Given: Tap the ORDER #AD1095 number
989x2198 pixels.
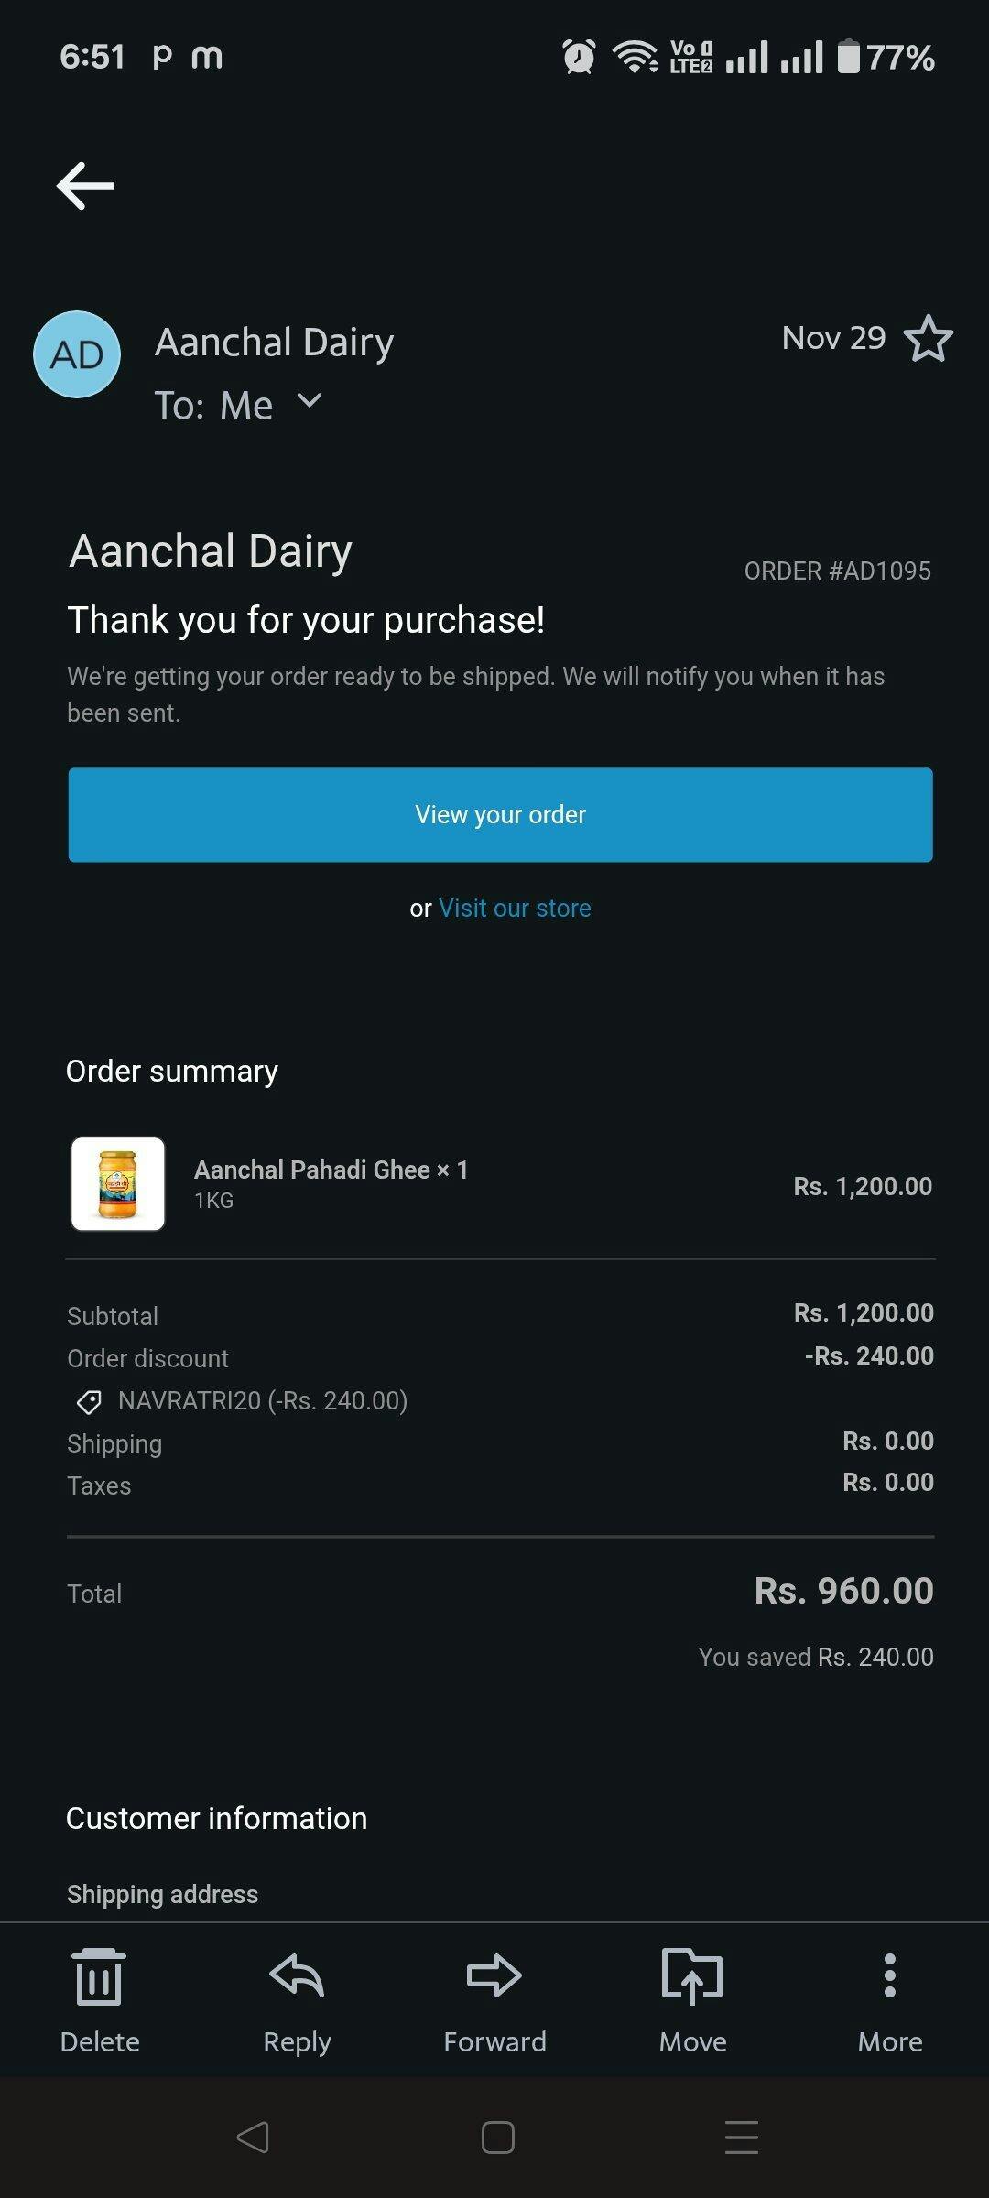Looking at the screenshot, I should 837,571.
